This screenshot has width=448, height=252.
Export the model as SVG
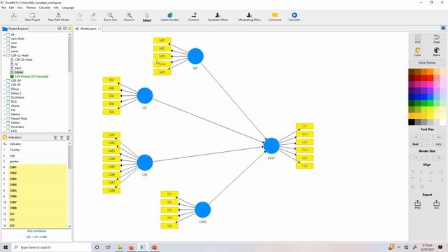pyautogui.click(x=436, y=204)
